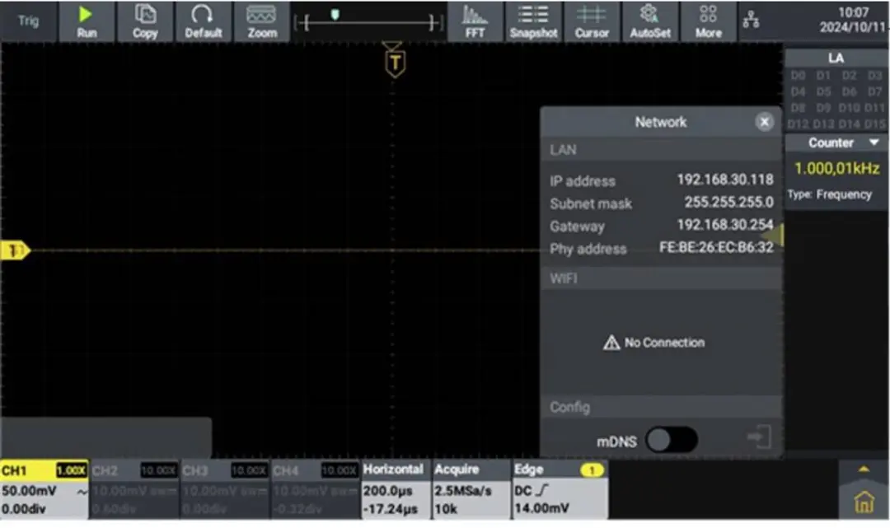Click the 14.00mV trigger level value
This screenshot has width=890, height=528.
[x=541, y=509]
